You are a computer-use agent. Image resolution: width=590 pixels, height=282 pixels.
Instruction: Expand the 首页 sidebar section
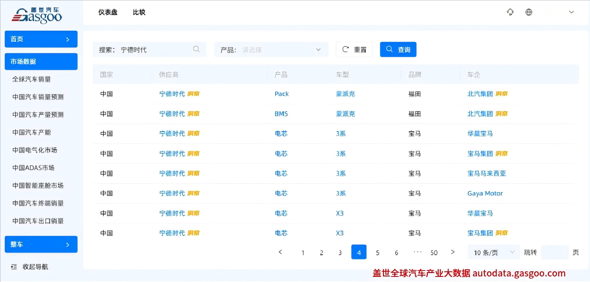tap(41, 39)
